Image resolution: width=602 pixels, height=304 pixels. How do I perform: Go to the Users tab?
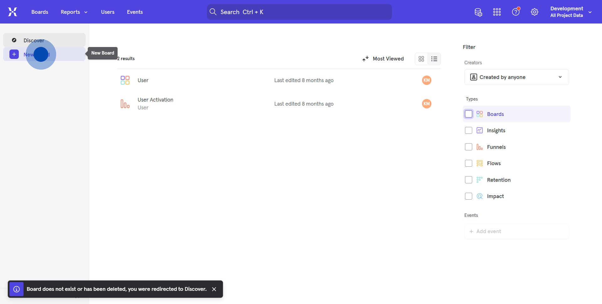point(108,12)
